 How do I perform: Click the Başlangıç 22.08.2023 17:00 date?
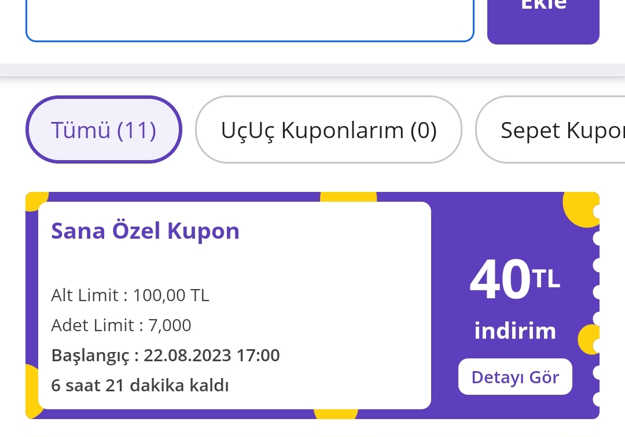click(166, 355)
